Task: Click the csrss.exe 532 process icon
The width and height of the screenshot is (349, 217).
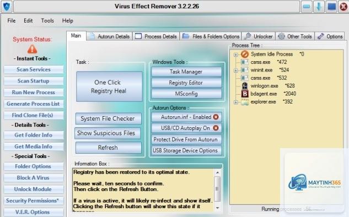Action: coord(245,78)
